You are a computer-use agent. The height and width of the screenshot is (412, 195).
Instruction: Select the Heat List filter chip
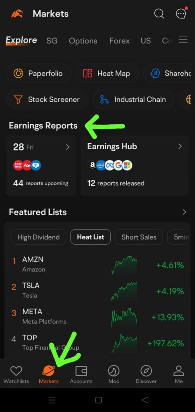click(90, 237)
